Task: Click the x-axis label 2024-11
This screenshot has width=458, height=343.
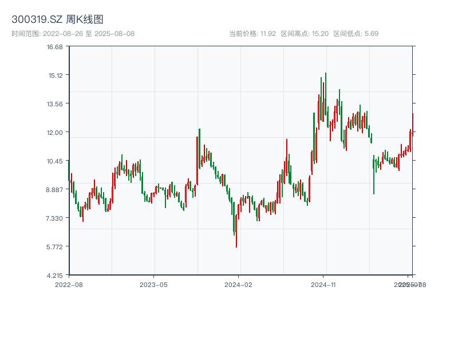Action: coord(323,285)
